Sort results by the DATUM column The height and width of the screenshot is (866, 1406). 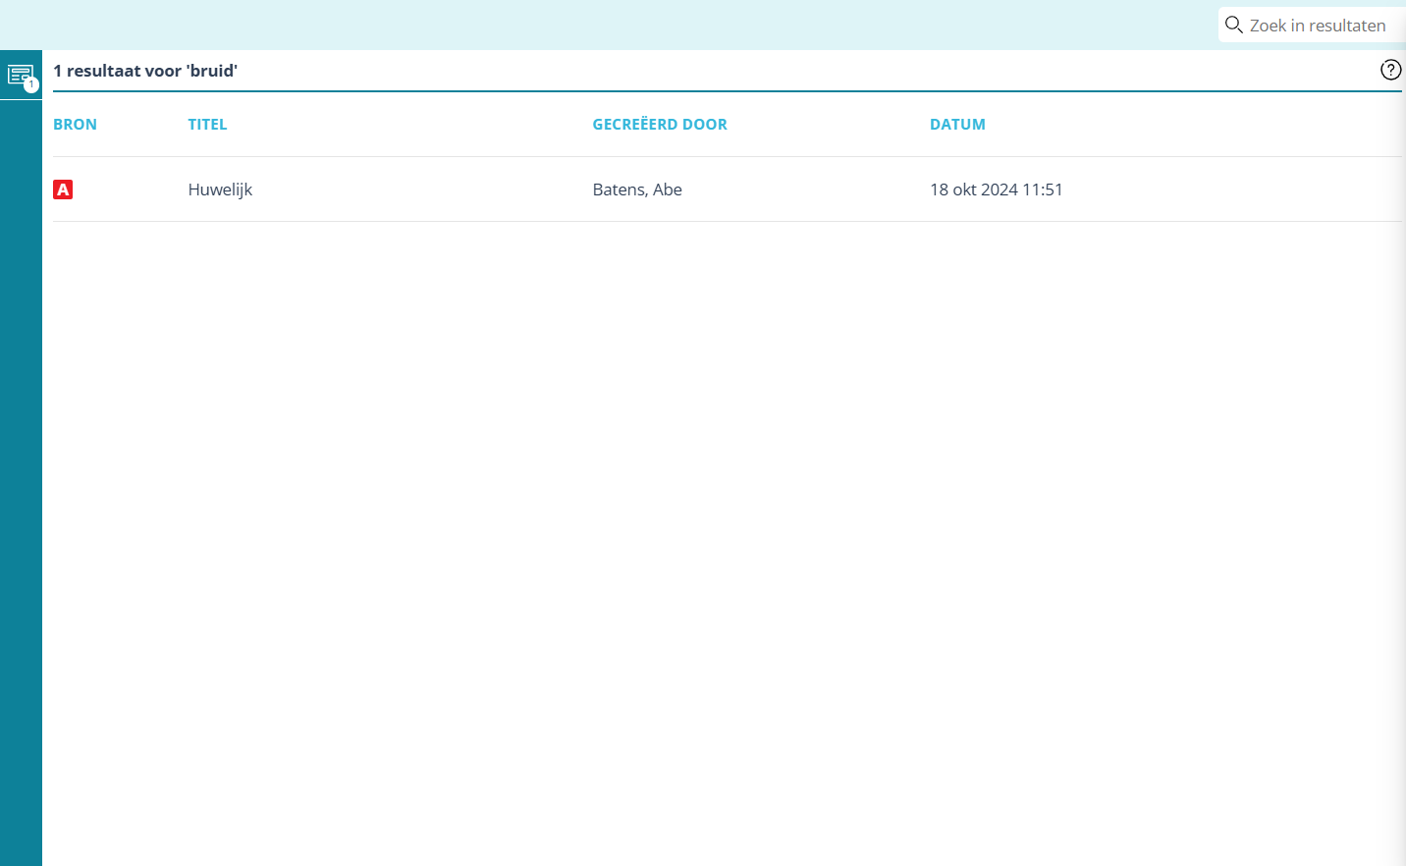click(957, 125)
